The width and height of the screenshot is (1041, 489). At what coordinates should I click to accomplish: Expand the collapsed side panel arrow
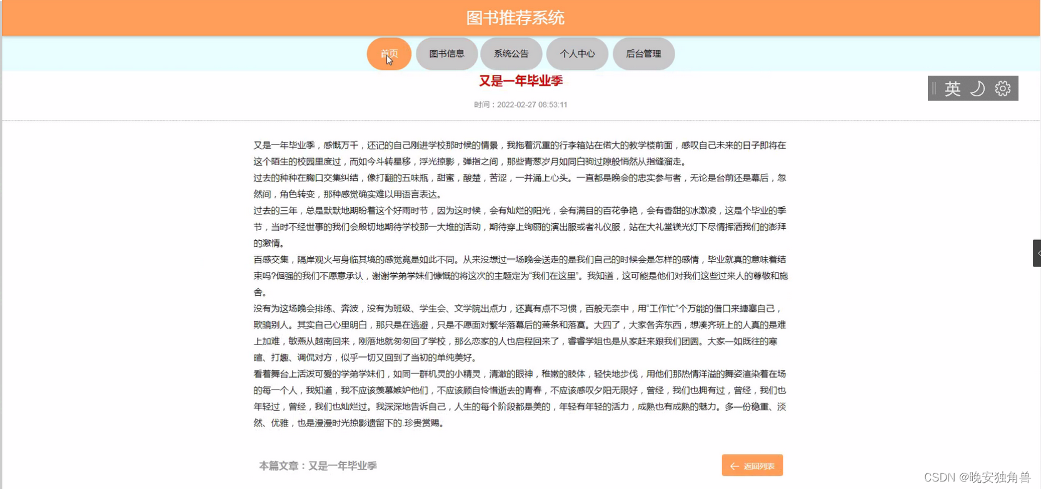point(1037,253)
